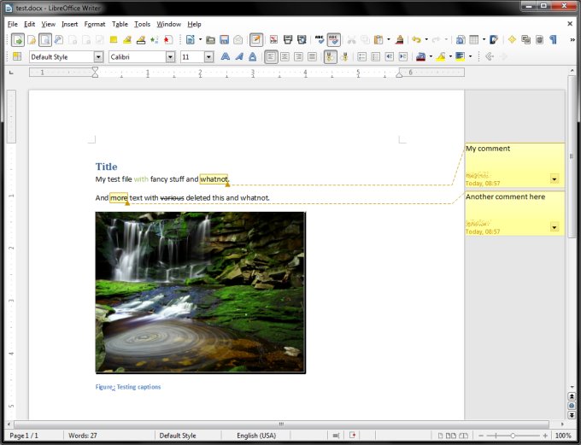Viewport: 581px width, 445px height.
Task: Open the font size dropdown showing 11
Action: (x=208, y=57)
